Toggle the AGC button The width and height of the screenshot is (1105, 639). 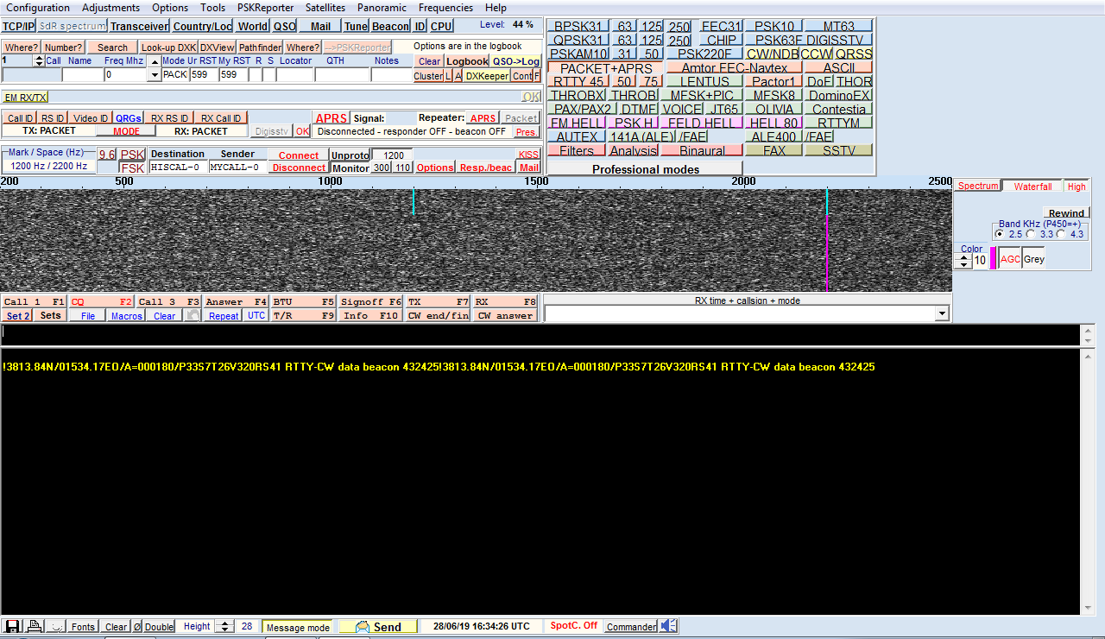point(1010,259)
